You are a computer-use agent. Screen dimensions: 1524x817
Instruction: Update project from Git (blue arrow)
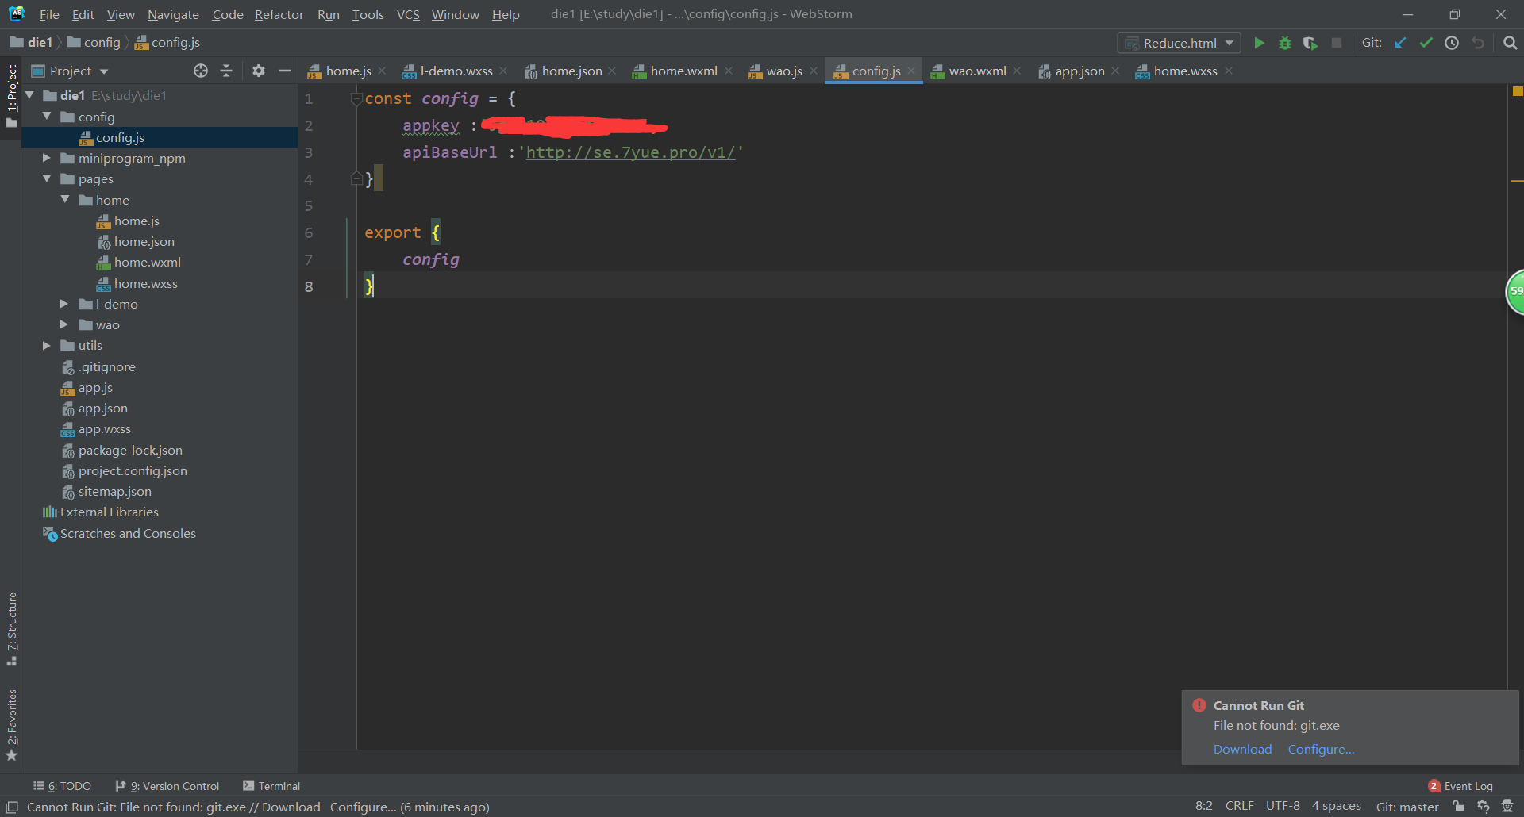click(1400, 43)
